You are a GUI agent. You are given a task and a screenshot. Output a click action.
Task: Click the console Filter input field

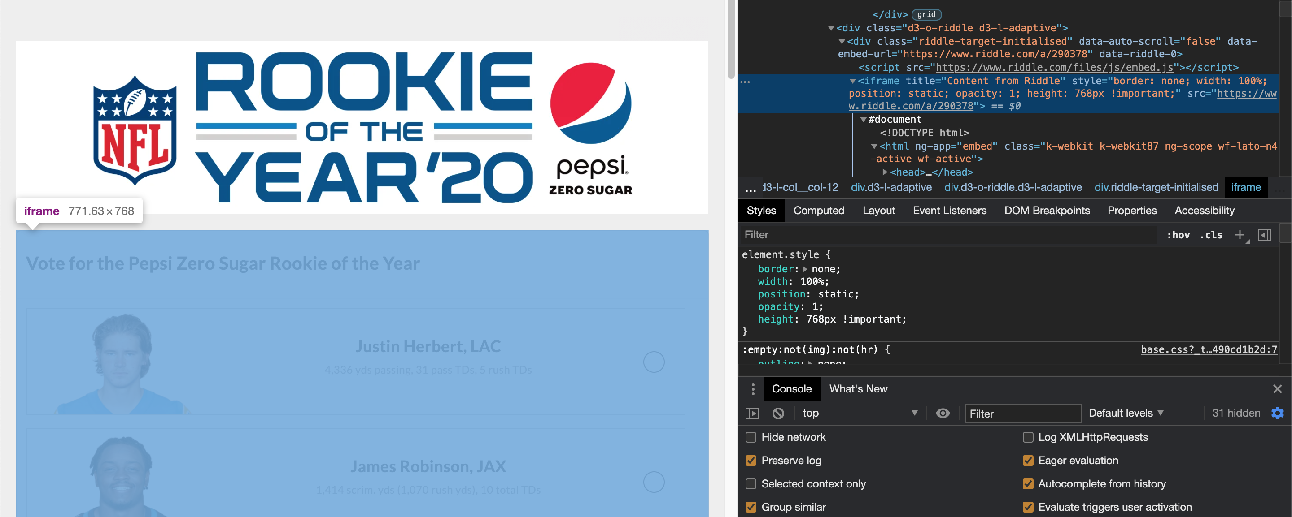point(1023,414)
